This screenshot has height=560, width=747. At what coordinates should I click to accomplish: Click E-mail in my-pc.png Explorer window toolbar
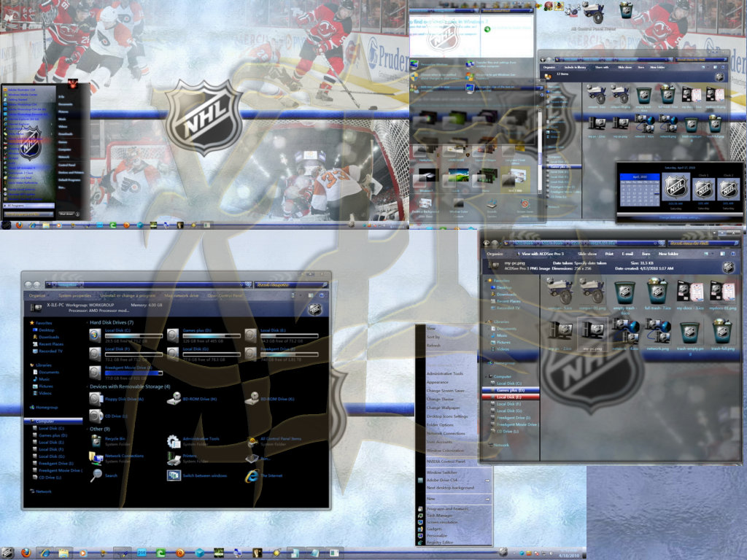pos(627,254)
